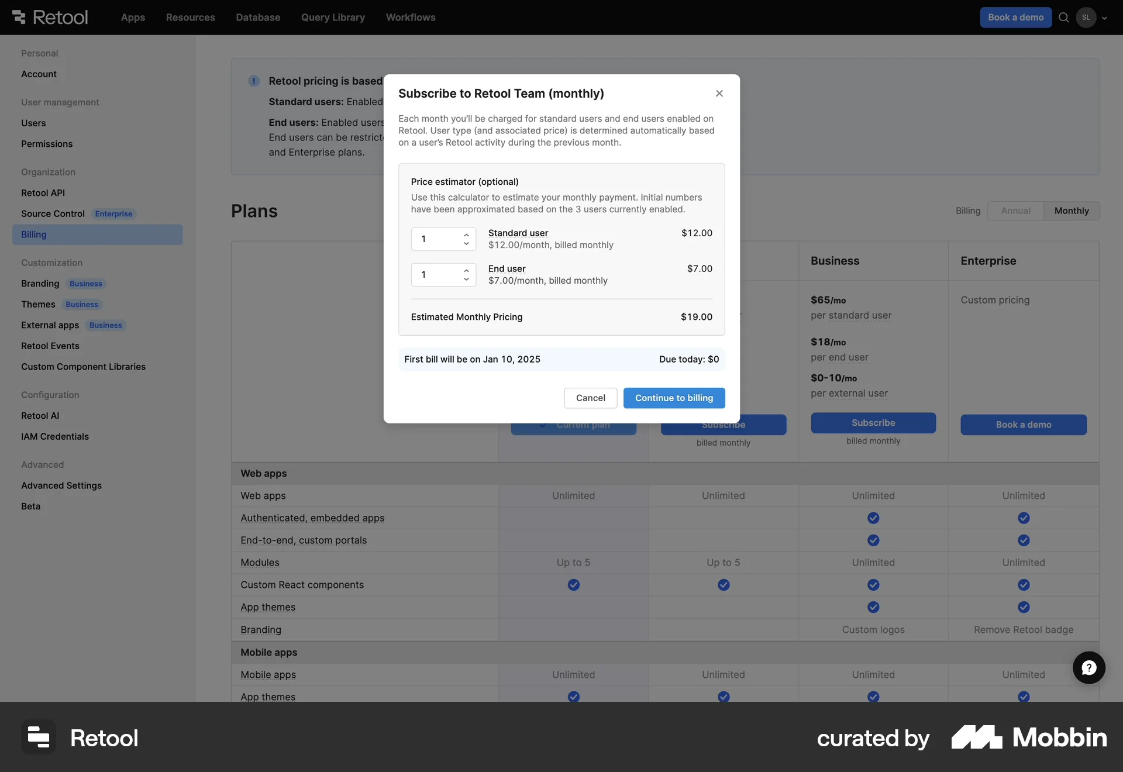1123x772 pixels.
Task: Open the Workflows menu item
Action: [411, 18]
